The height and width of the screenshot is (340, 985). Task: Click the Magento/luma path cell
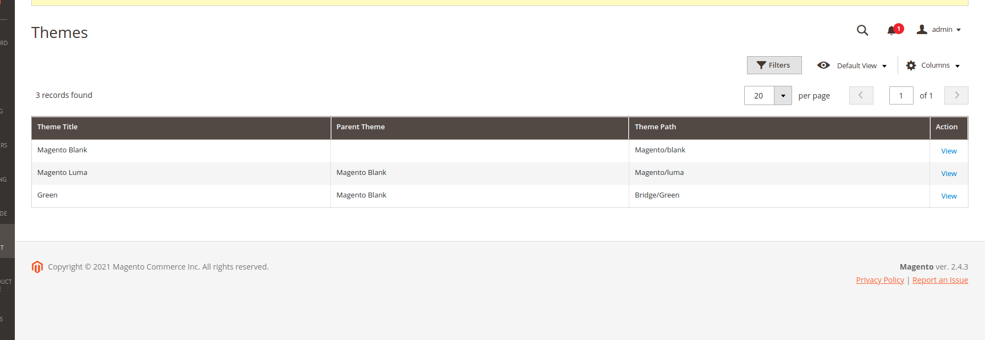coord(779,173)
